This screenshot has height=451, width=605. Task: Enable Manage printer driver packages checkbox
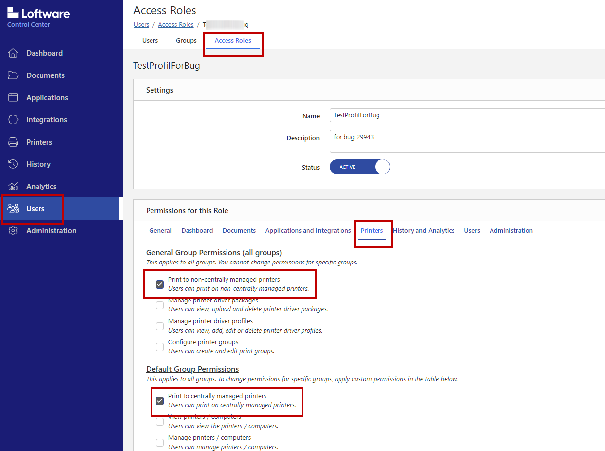point(160,305)
